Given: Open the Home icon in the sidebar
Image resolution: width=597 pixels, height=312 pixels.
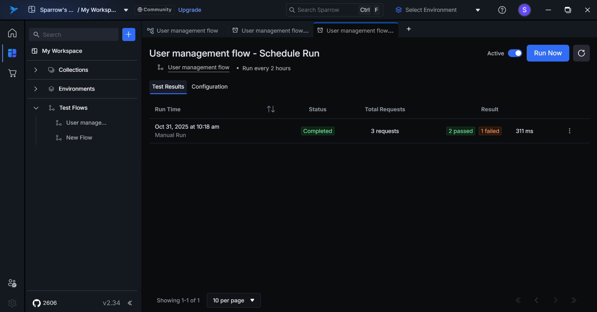Looking at the screenshot, I should point(12,33).
